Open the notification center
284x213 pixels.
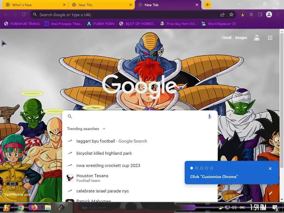click(275, 208)
